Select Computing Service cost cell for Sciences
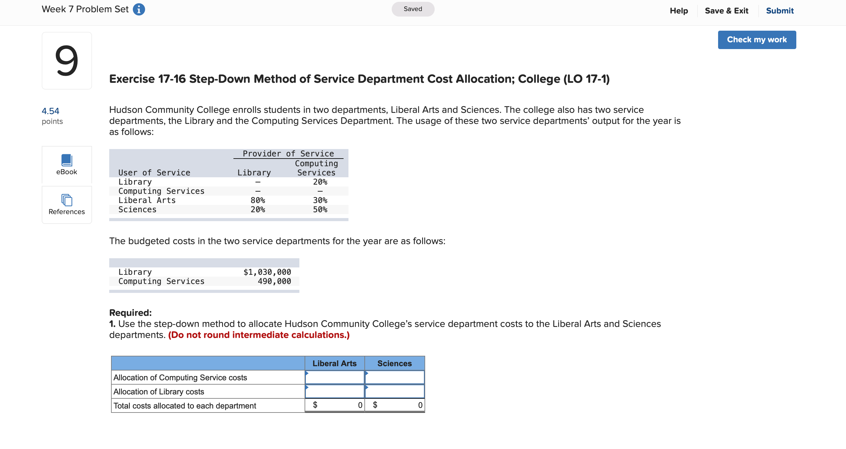 (394, 378)
